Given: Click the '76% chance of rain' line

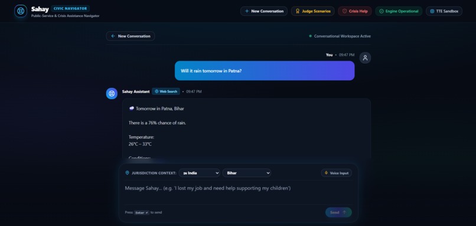Looking at the screenshot, I should click(x=157, y=123).
